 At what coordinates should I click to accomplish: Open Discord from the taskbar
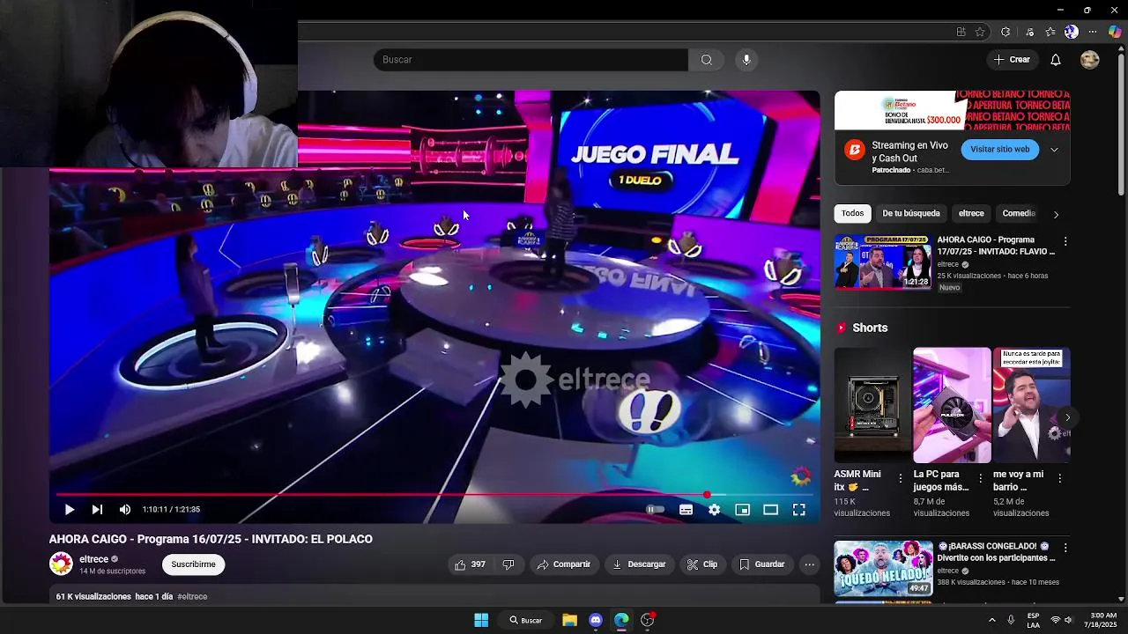pyautogui.click(x=596, y=620)
